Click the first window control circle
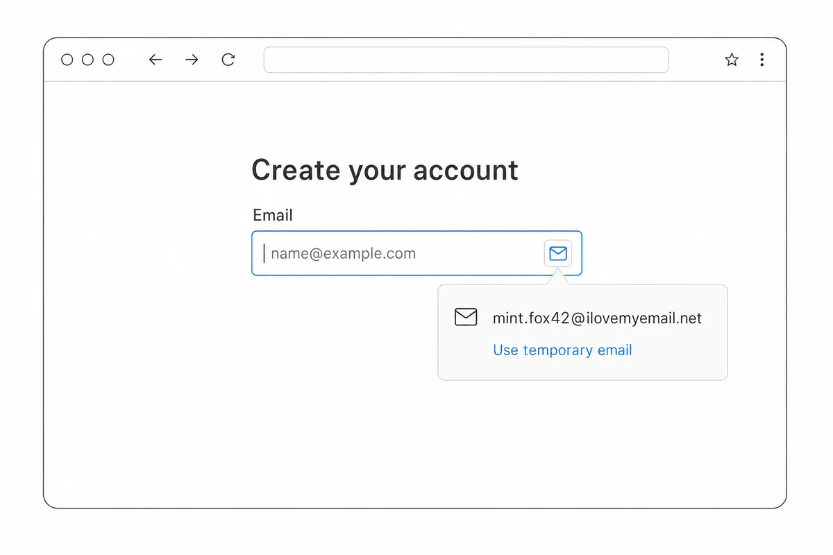Viewport: 833px width, 555px height. tap(67, 60)
